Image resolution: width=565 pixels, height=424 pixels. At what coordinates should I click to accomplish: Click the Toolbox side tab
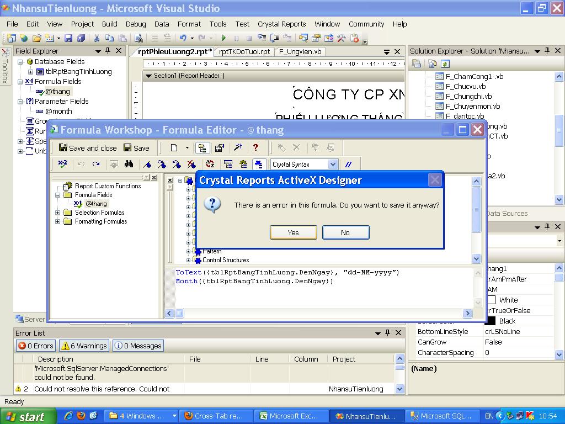pyautogui.click(x=5, y=67)
